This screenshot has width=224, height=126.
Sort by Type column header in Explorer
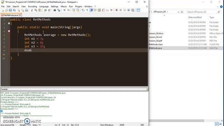pyautogui.click(x=211, y=17)
